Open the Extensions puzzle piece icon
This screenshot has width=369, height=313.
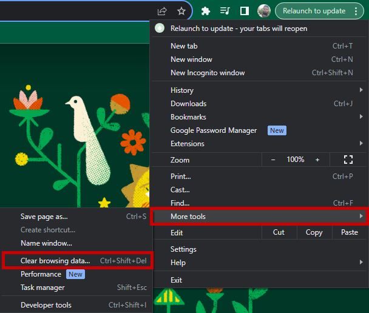point(206,11)
